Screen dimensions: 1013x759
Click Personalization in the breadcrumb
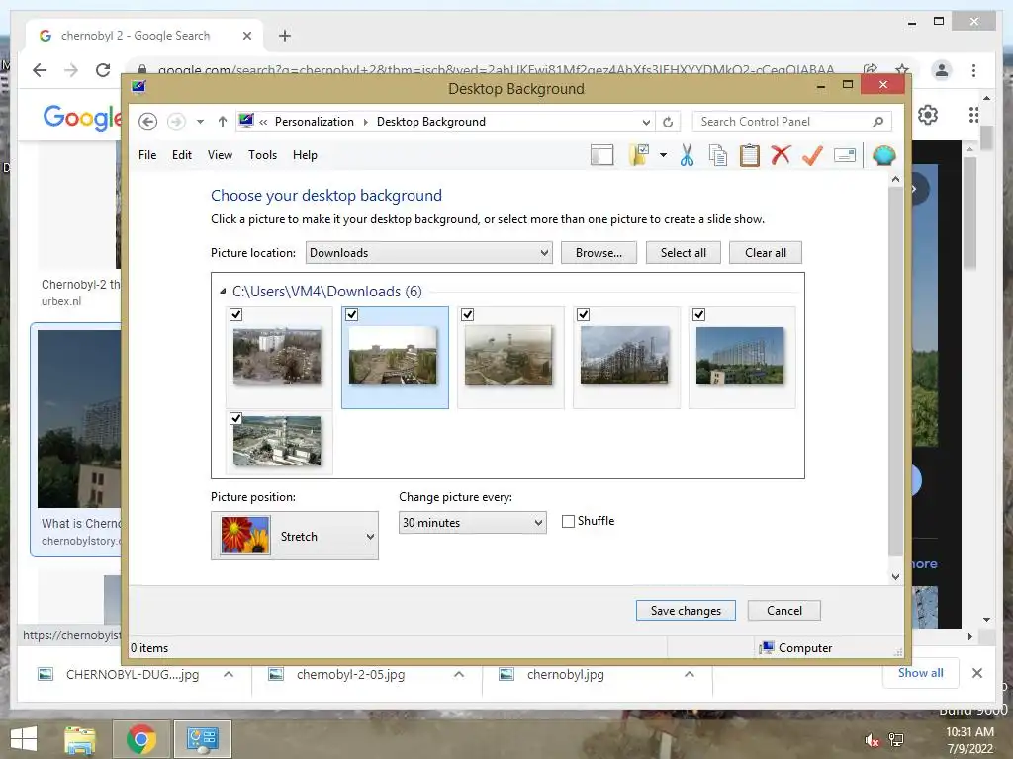(314, 122)
